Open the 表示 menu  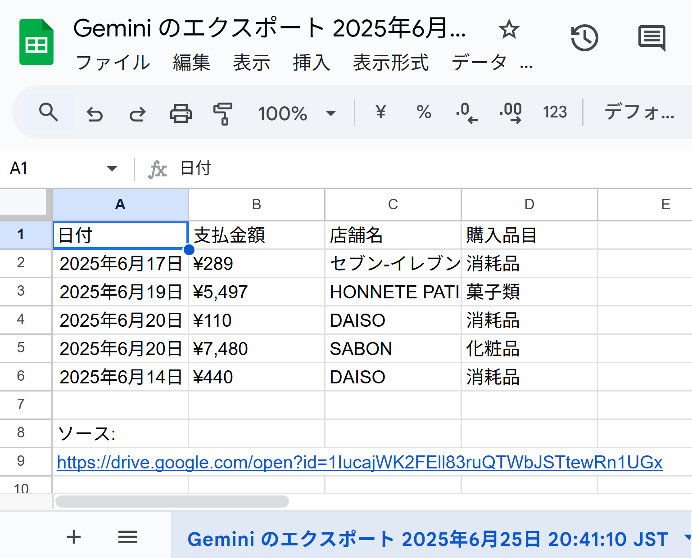tap(251, 63)
